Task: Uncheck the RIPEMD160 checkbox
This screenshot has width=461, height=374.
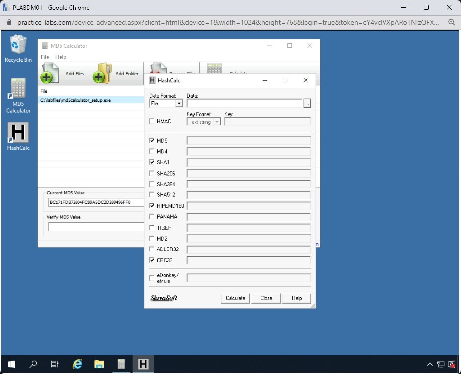Action: pos(152,205)
